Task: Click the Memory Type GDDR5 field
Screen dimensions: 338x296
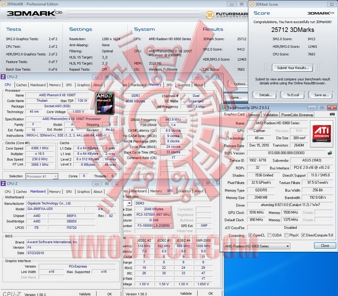Action: [261, 190]
